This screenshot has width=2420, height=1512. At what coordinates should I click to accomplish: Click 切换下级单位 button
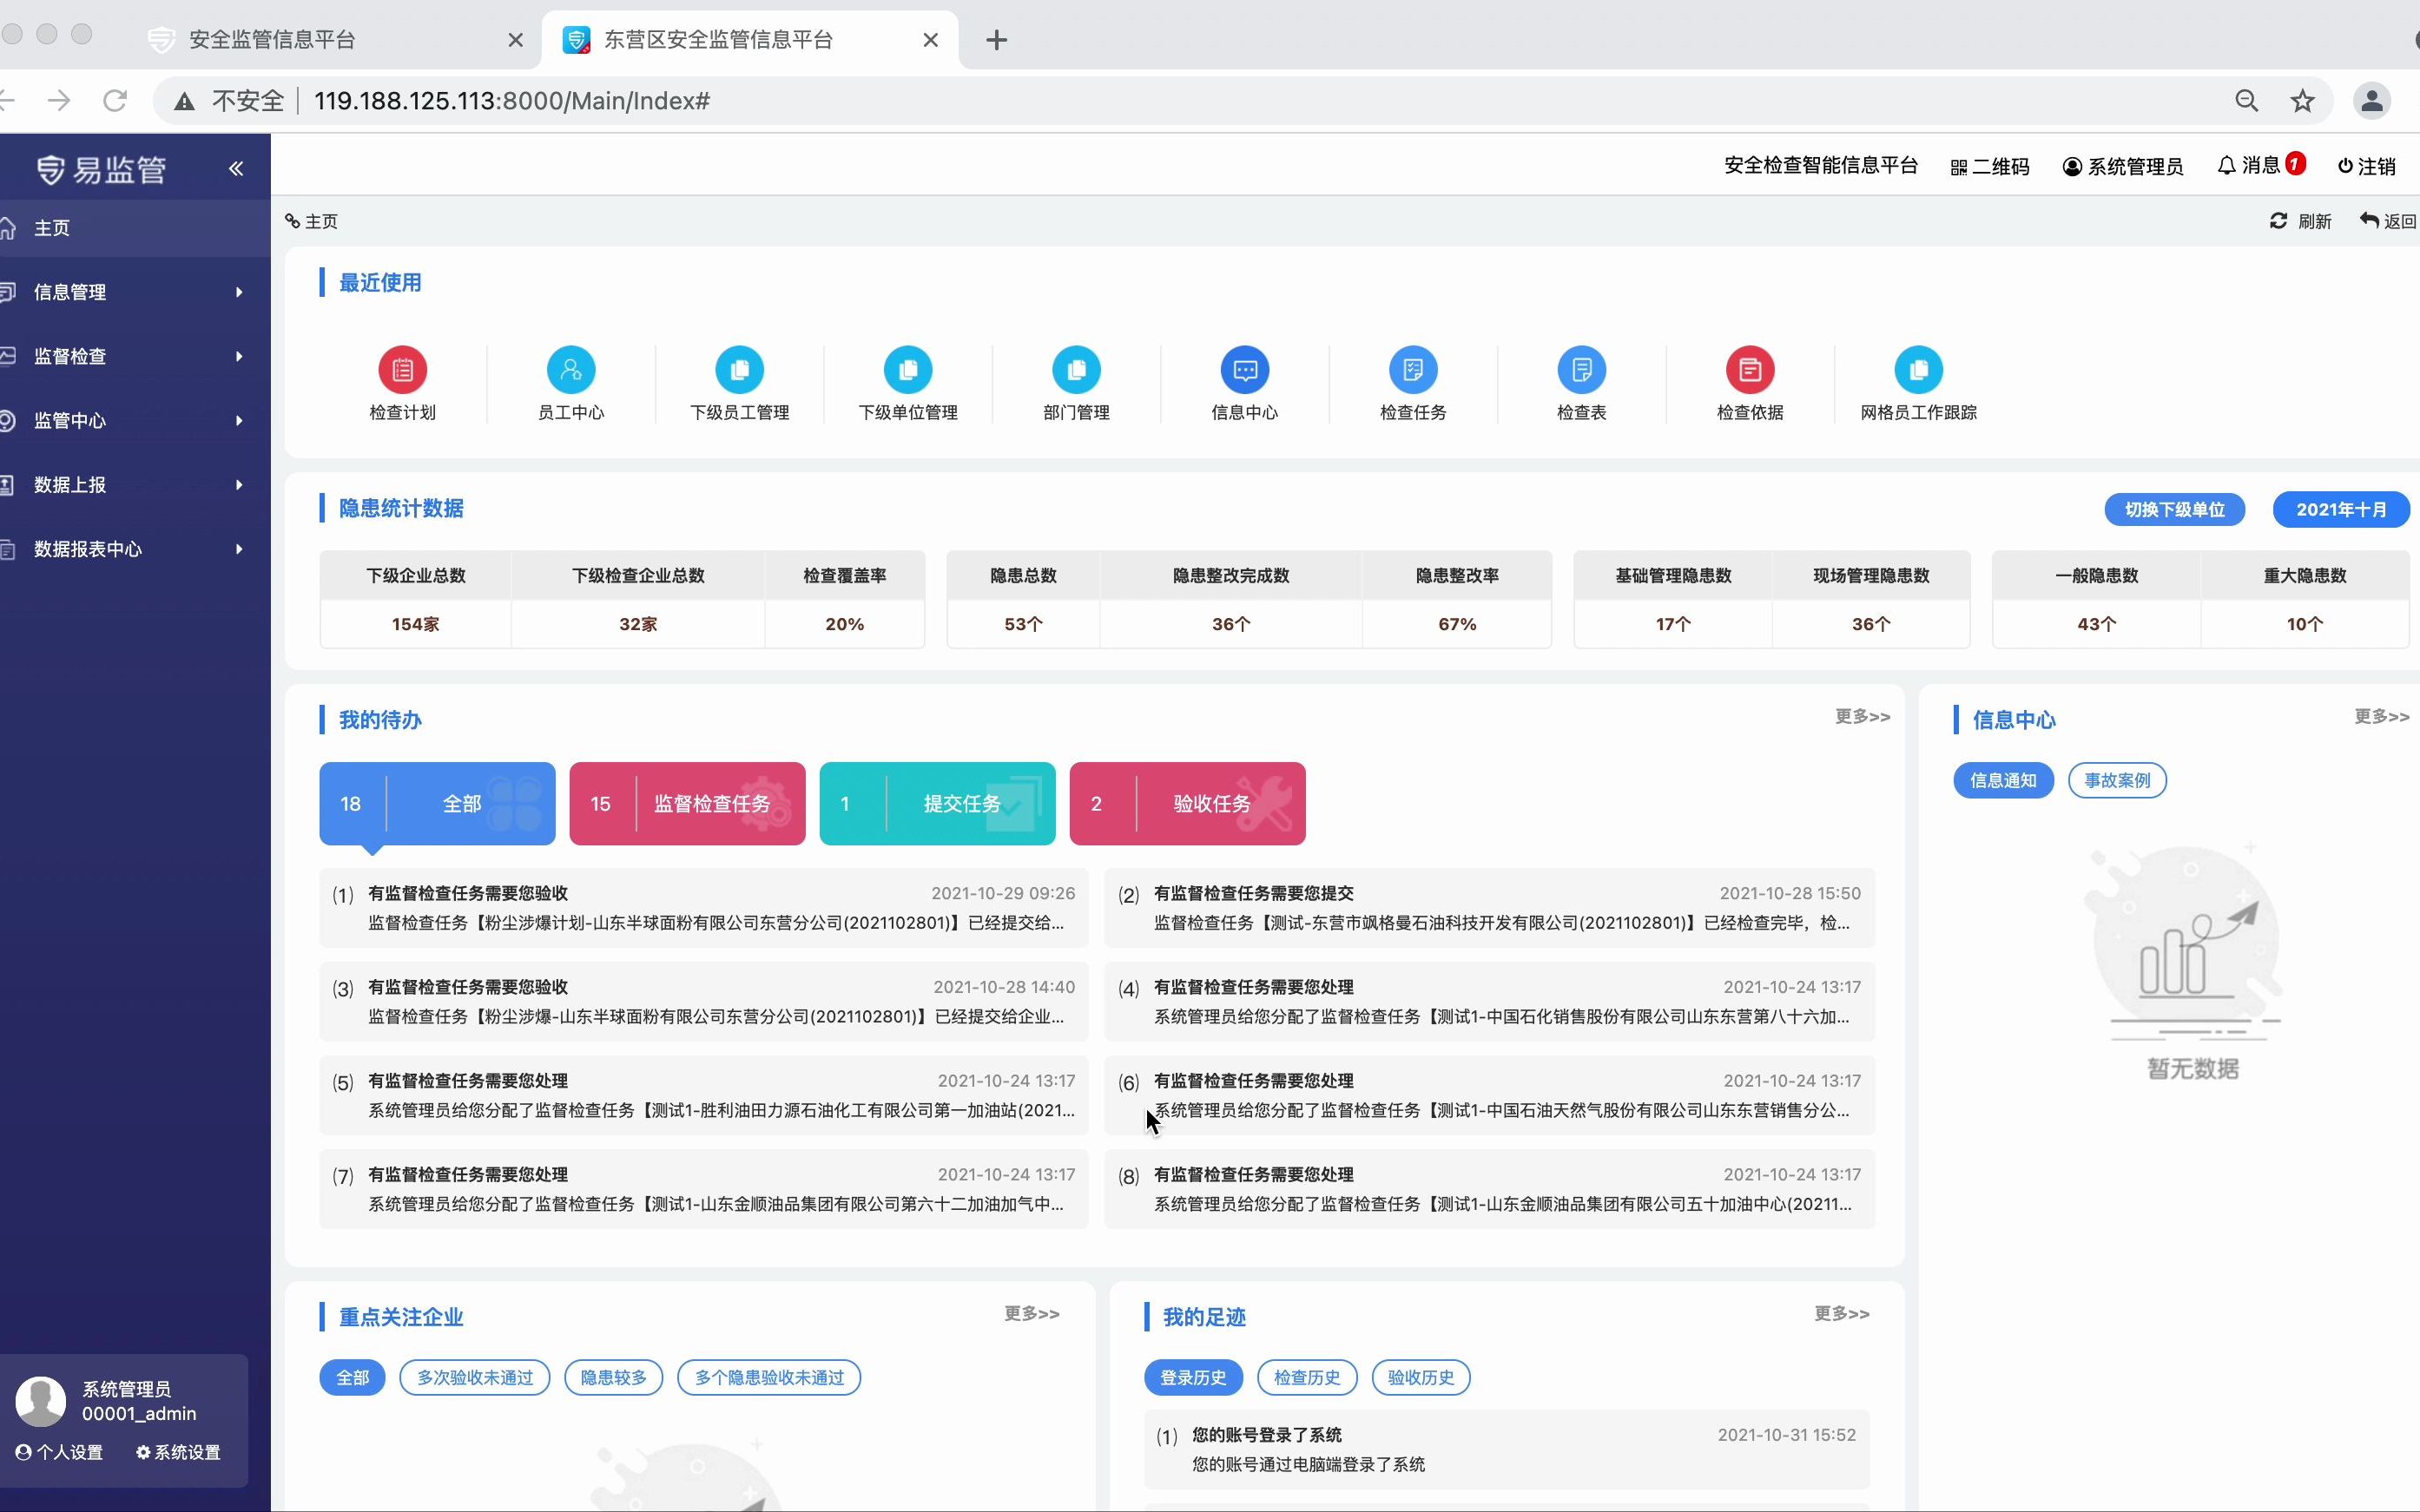(2174, 507)
